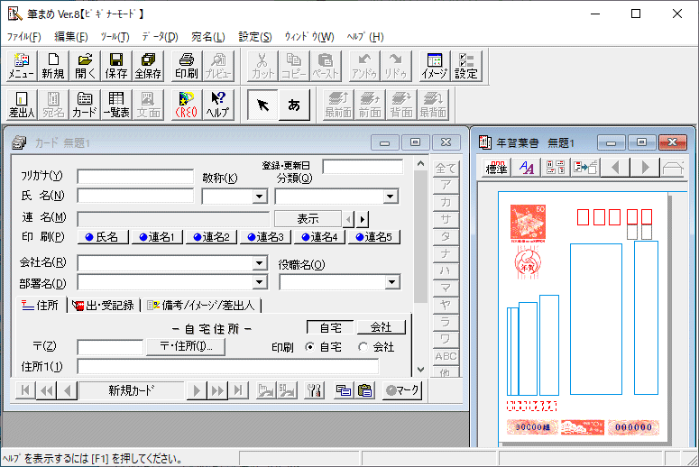This screenshot has height=467, width=699.
Task: Click the 差出人 sender icon
Action: tap(21, 105)
